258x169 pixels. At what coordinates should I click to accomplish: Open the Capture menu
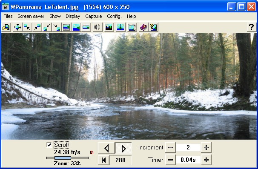(x=94, y=16)
